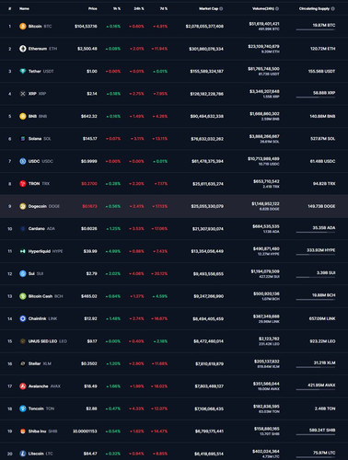The height and width of the screenshot is (460, 348).
Task: Click Shiba Inu's price cell
Action: pyautogui.click(x=85, y=431)
